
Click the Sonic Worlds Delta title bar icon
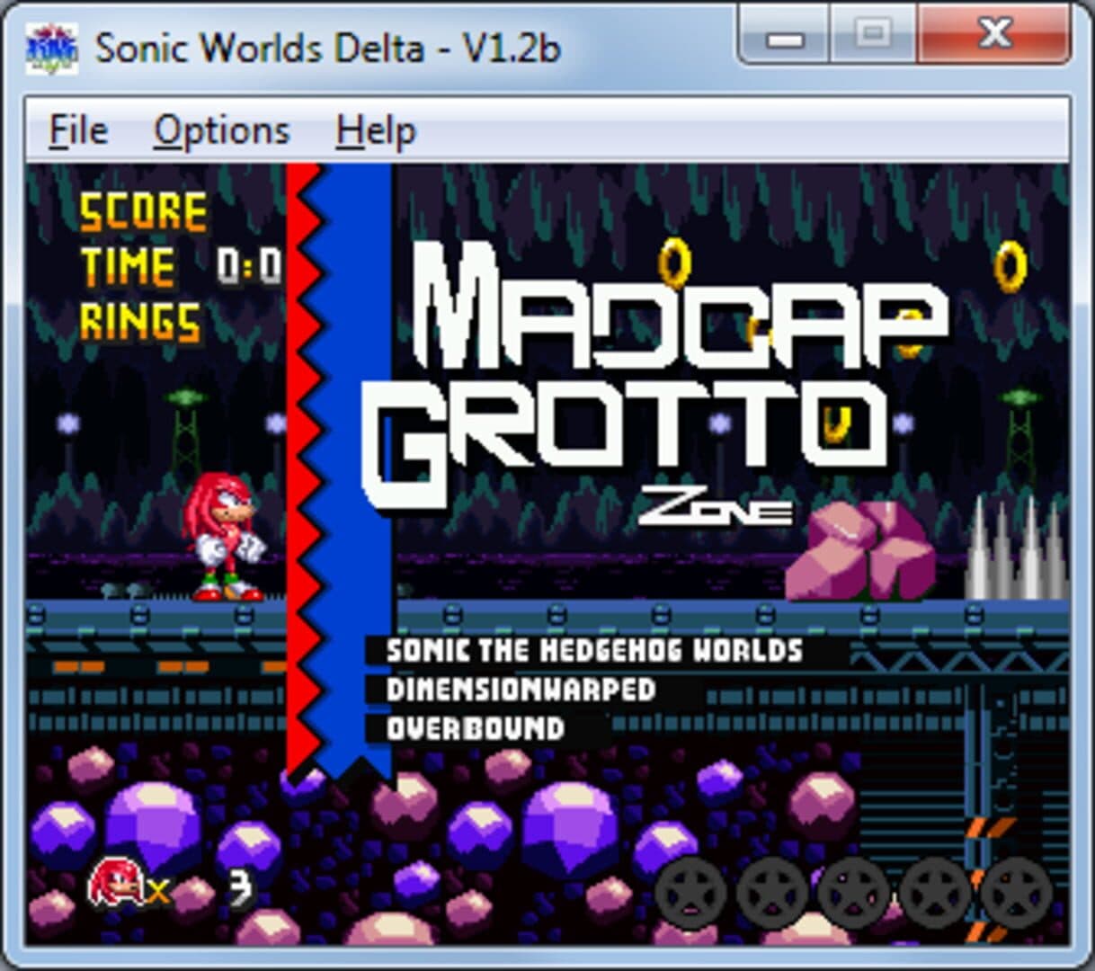coord(51,48)
